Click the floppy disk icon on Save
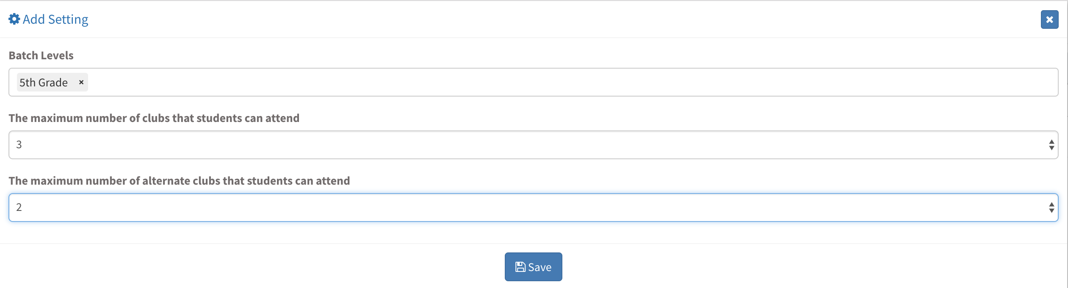The image size is (1068, 288). 520,267
